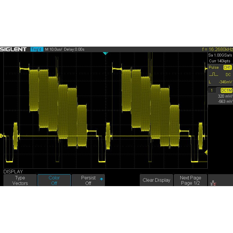This screenshot has width=233, height=233.
Task: Click the DC1M coupling badge
Action: click(x=227, y=91)
